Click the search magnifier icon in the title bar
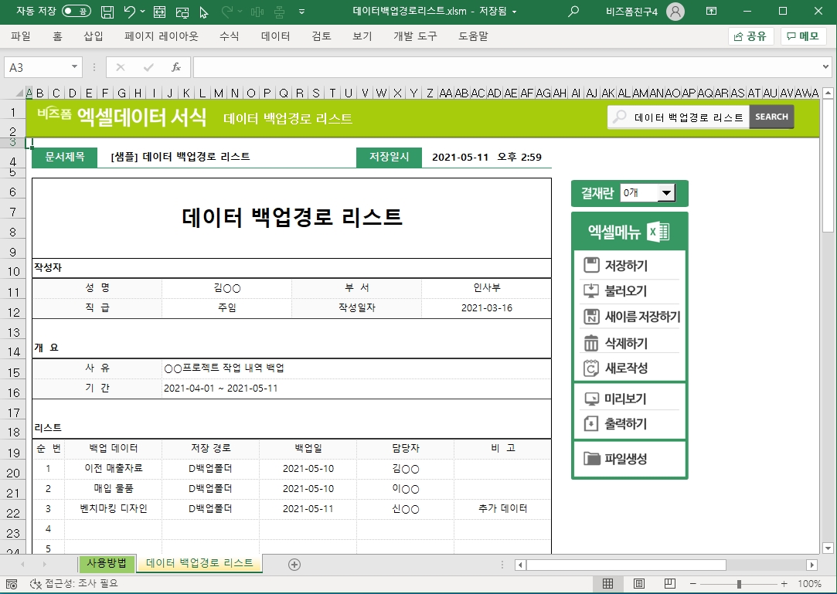The width and height of the screenshot is (837, 594). click(573, 12)
